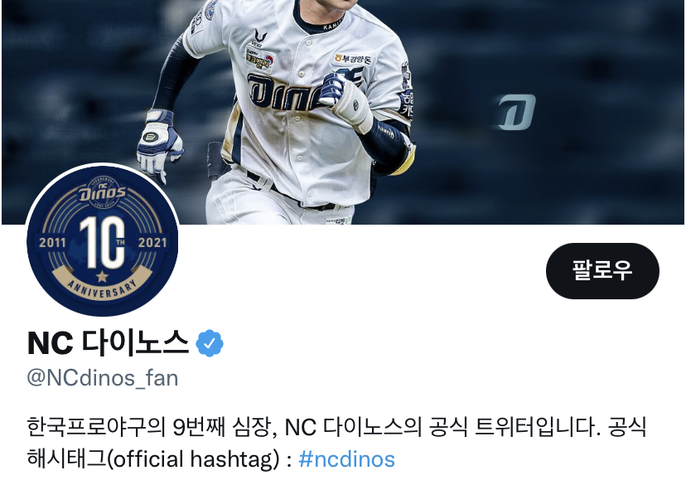The height and width of the screenshot is (485, 686).
Task: Click the faded D logo in banner
Action: [517, 112]
